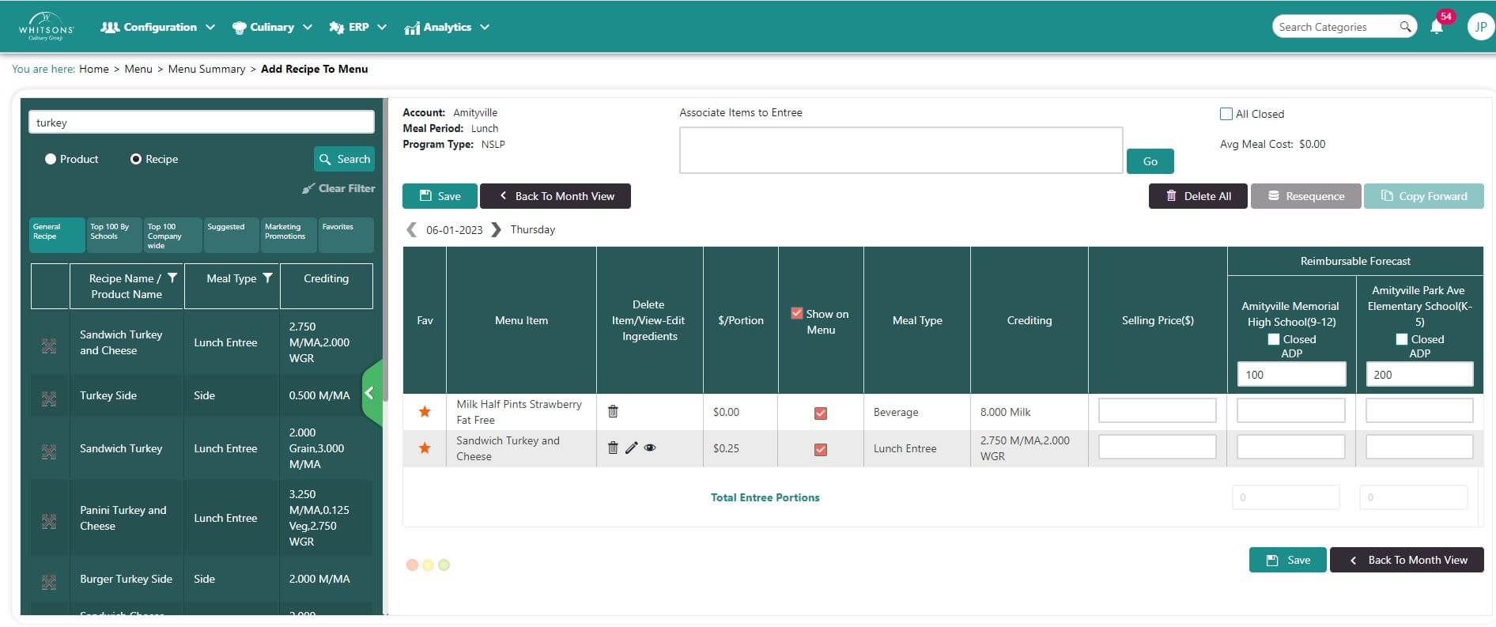Open the Culinary dropdown menu

click(272, 27)
